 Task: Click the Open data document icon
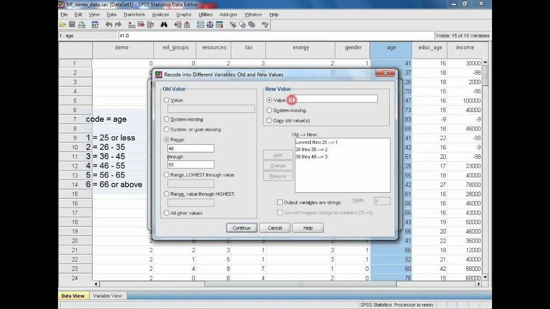(63, 24)
